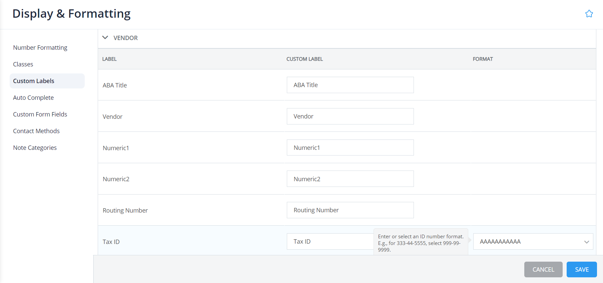Select Custom Labels in sidebar

click(x=47, y=81)
